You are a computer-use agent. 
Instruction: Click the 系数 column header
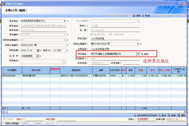pos(131,70)
